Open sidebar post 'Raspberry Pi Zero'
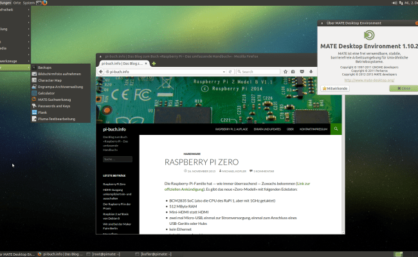The image size is (418, 257). [114, 184]
